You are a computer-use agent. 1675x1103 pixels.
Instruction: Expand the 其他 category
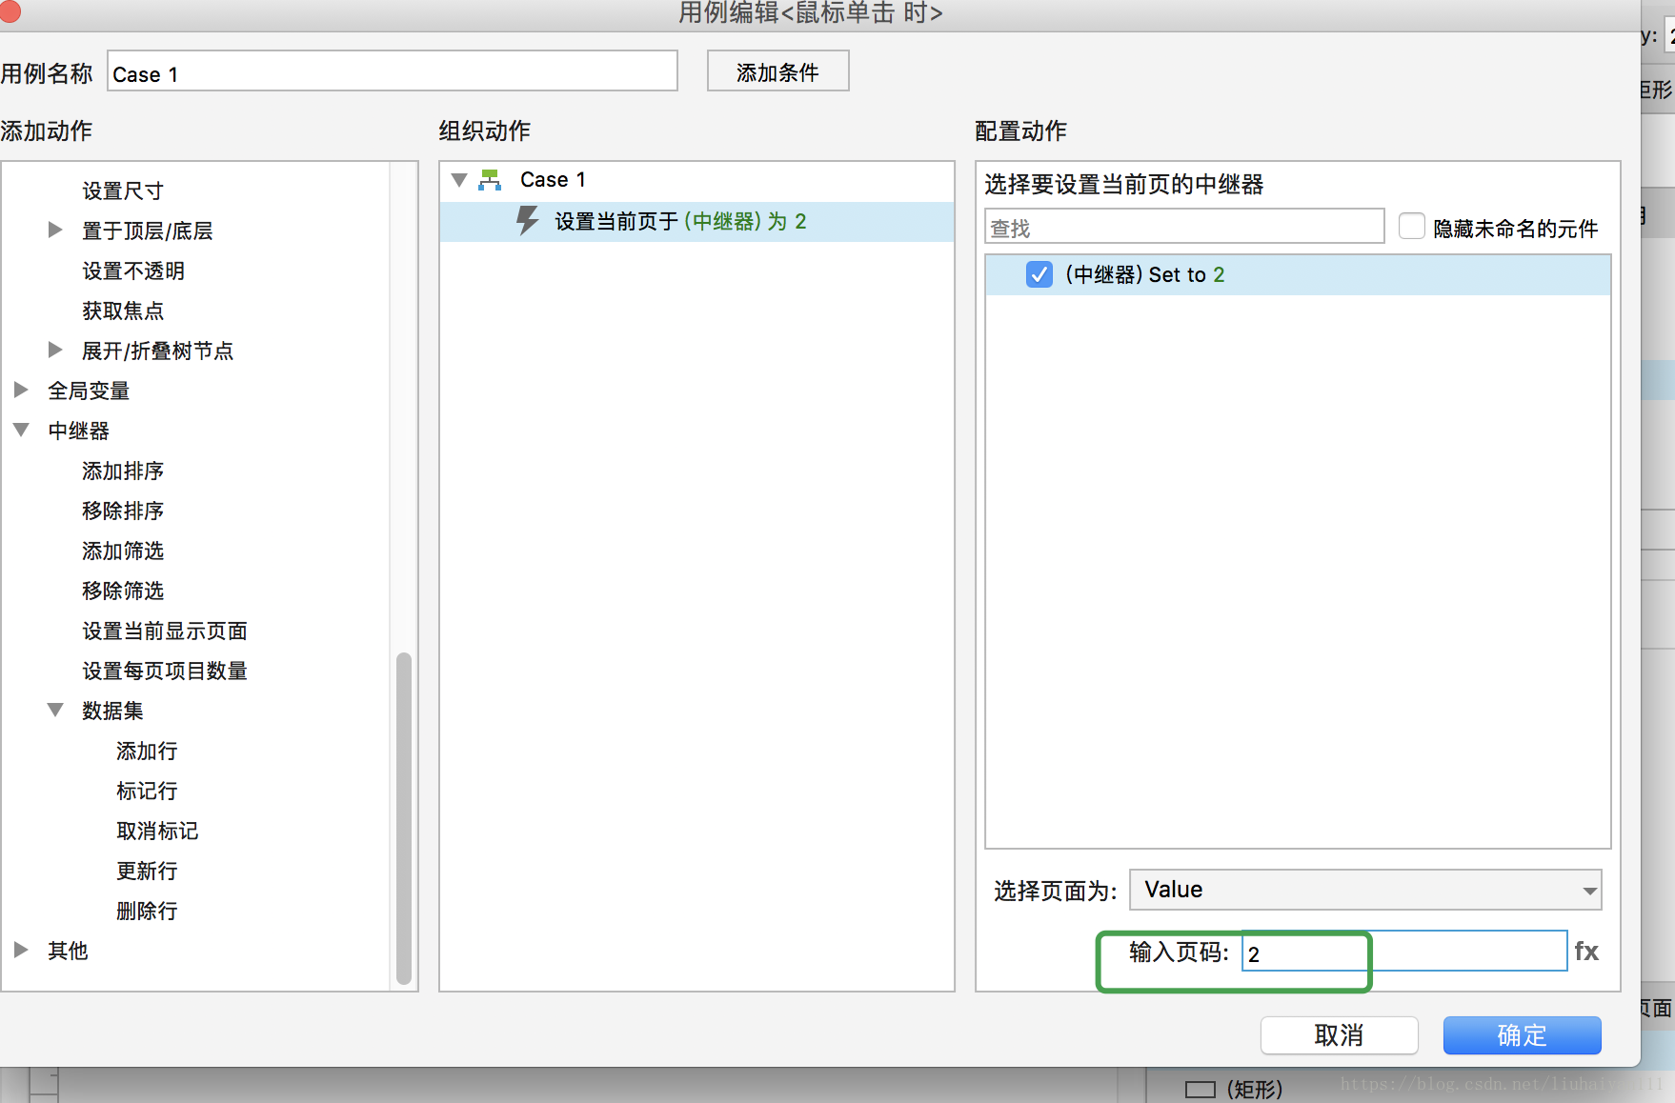pos(21,950)
